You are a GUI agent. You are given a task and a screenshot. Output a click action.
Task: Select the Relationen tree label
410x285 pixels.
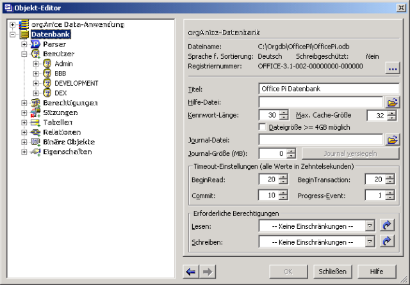62,132
